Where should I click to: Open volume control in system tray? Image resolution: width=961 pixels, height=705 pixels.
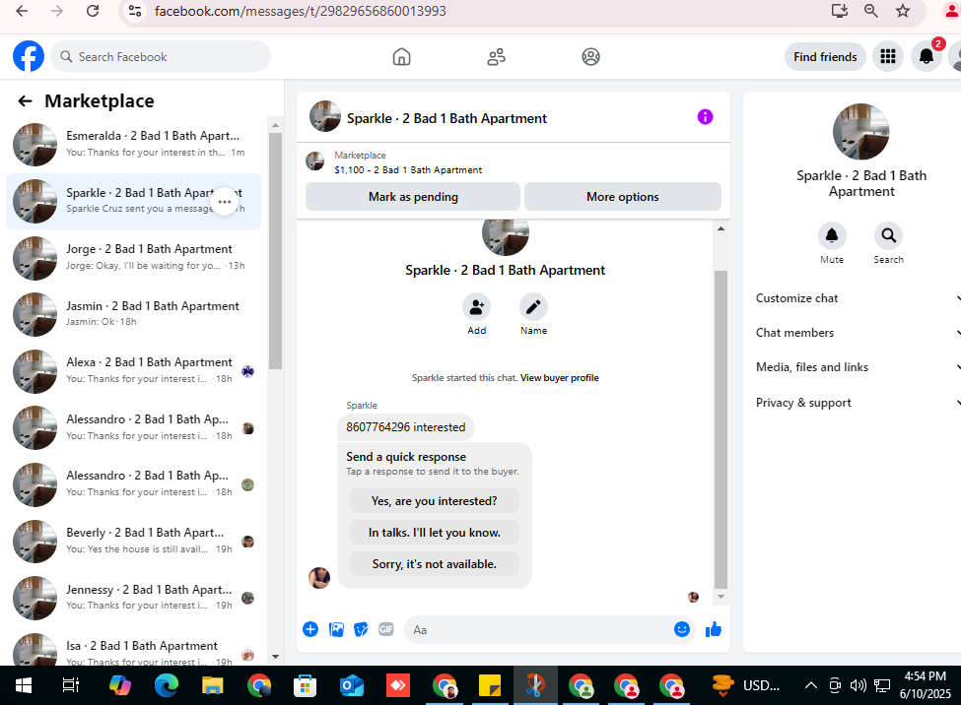[858, 685]
